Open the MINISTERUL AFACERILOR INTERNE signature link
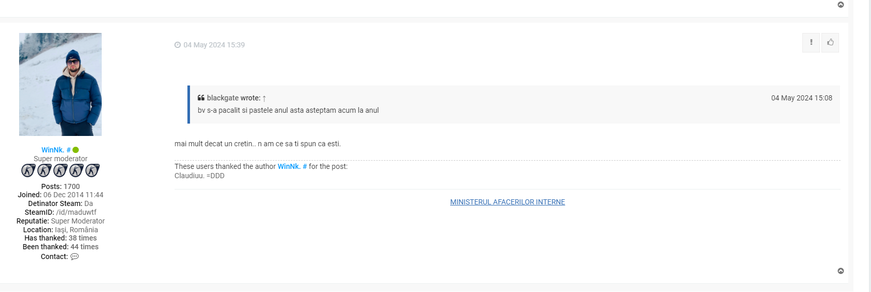Screen dimensions: 871x292 point(508,202)
